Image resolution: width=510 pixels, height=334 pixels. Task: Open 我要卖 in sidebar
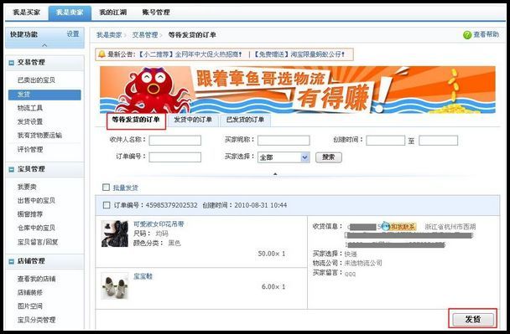27,187
